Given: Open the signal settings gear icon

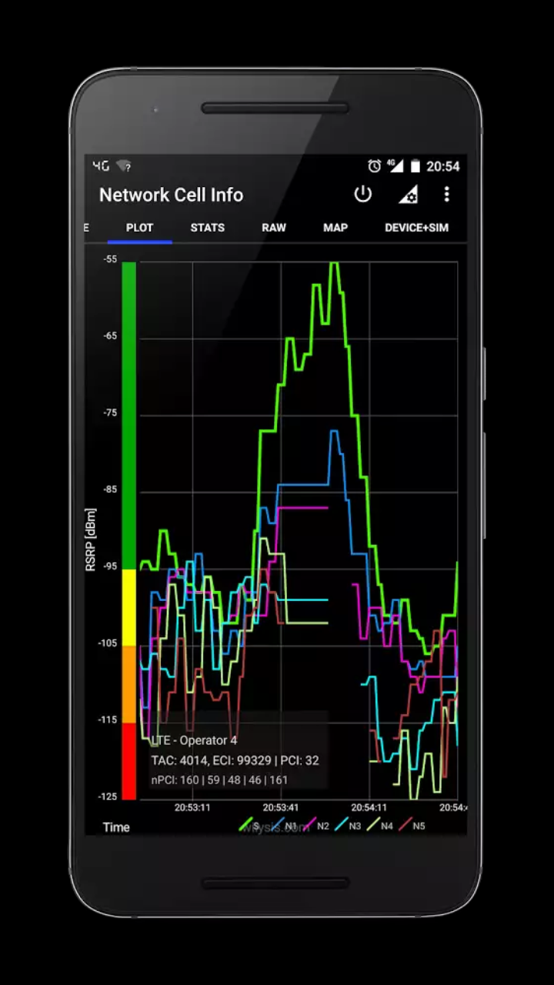Looking at the screenshot, I should pyautogui.click(x=408, y=195).
